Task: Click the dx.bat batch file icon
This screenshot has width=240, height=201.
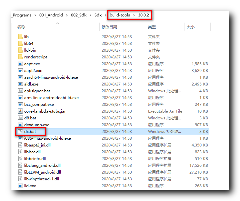Action: [x=20, y=131]
